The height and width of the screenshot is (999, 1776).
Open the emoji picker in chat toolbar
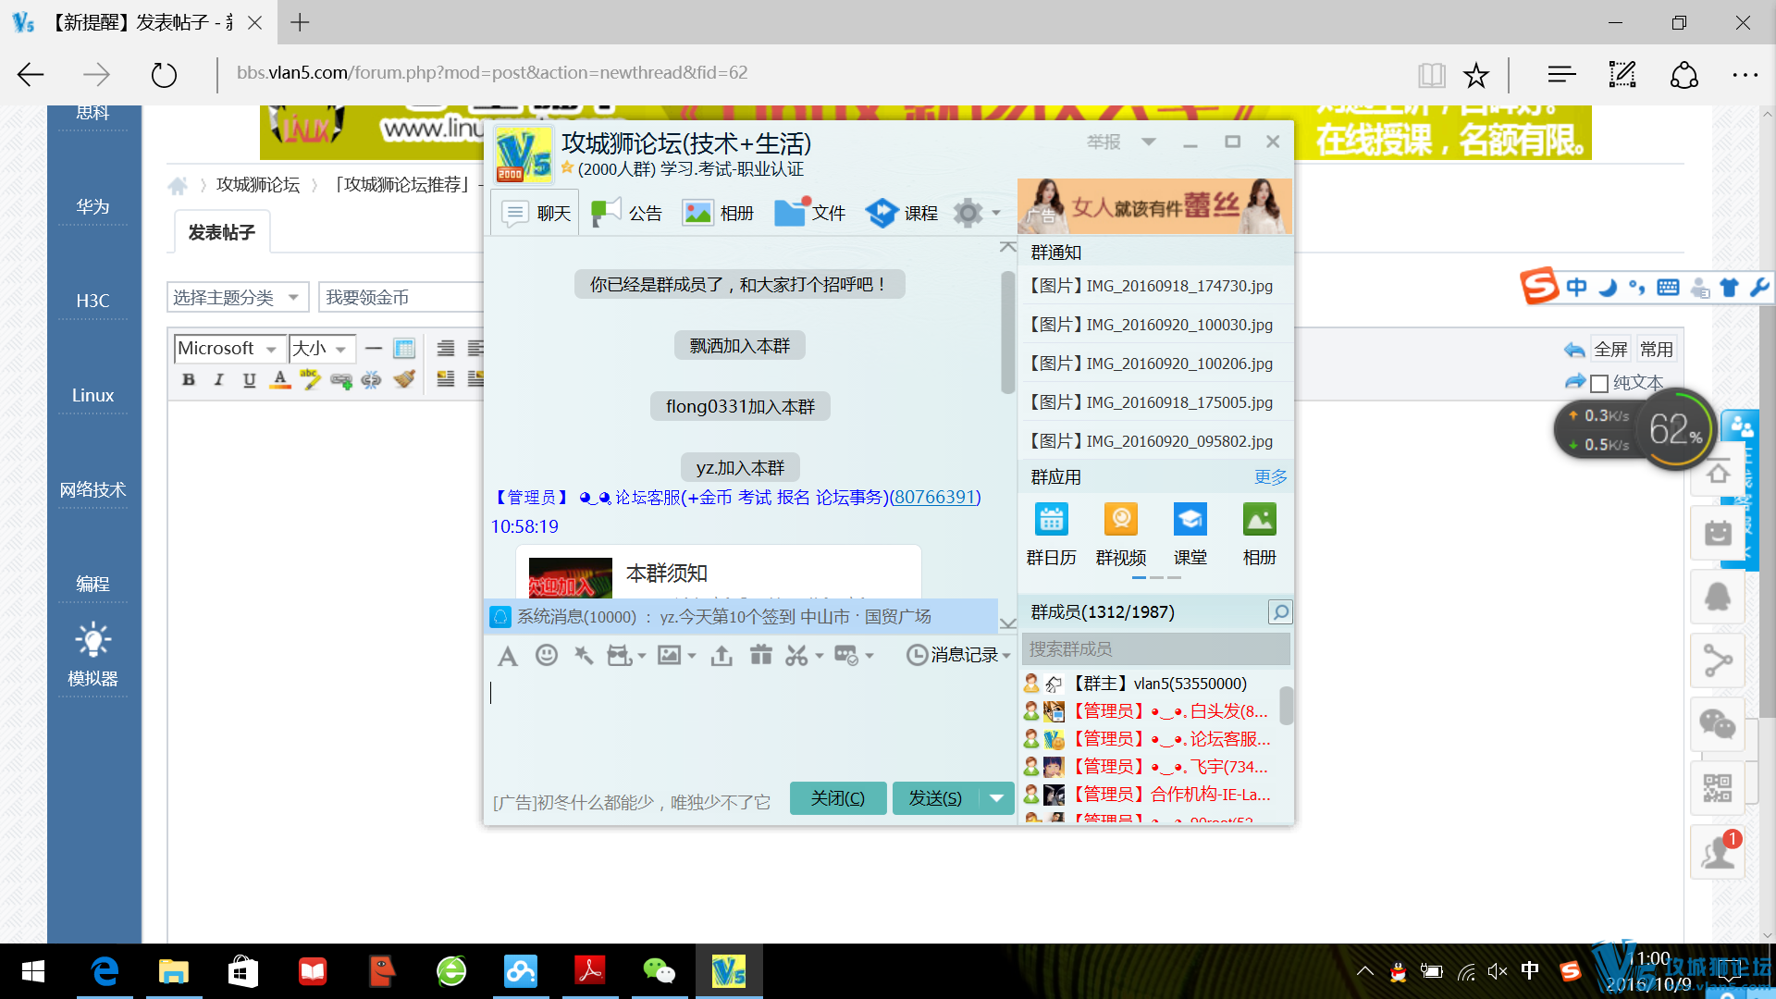(x=547, y=656)
